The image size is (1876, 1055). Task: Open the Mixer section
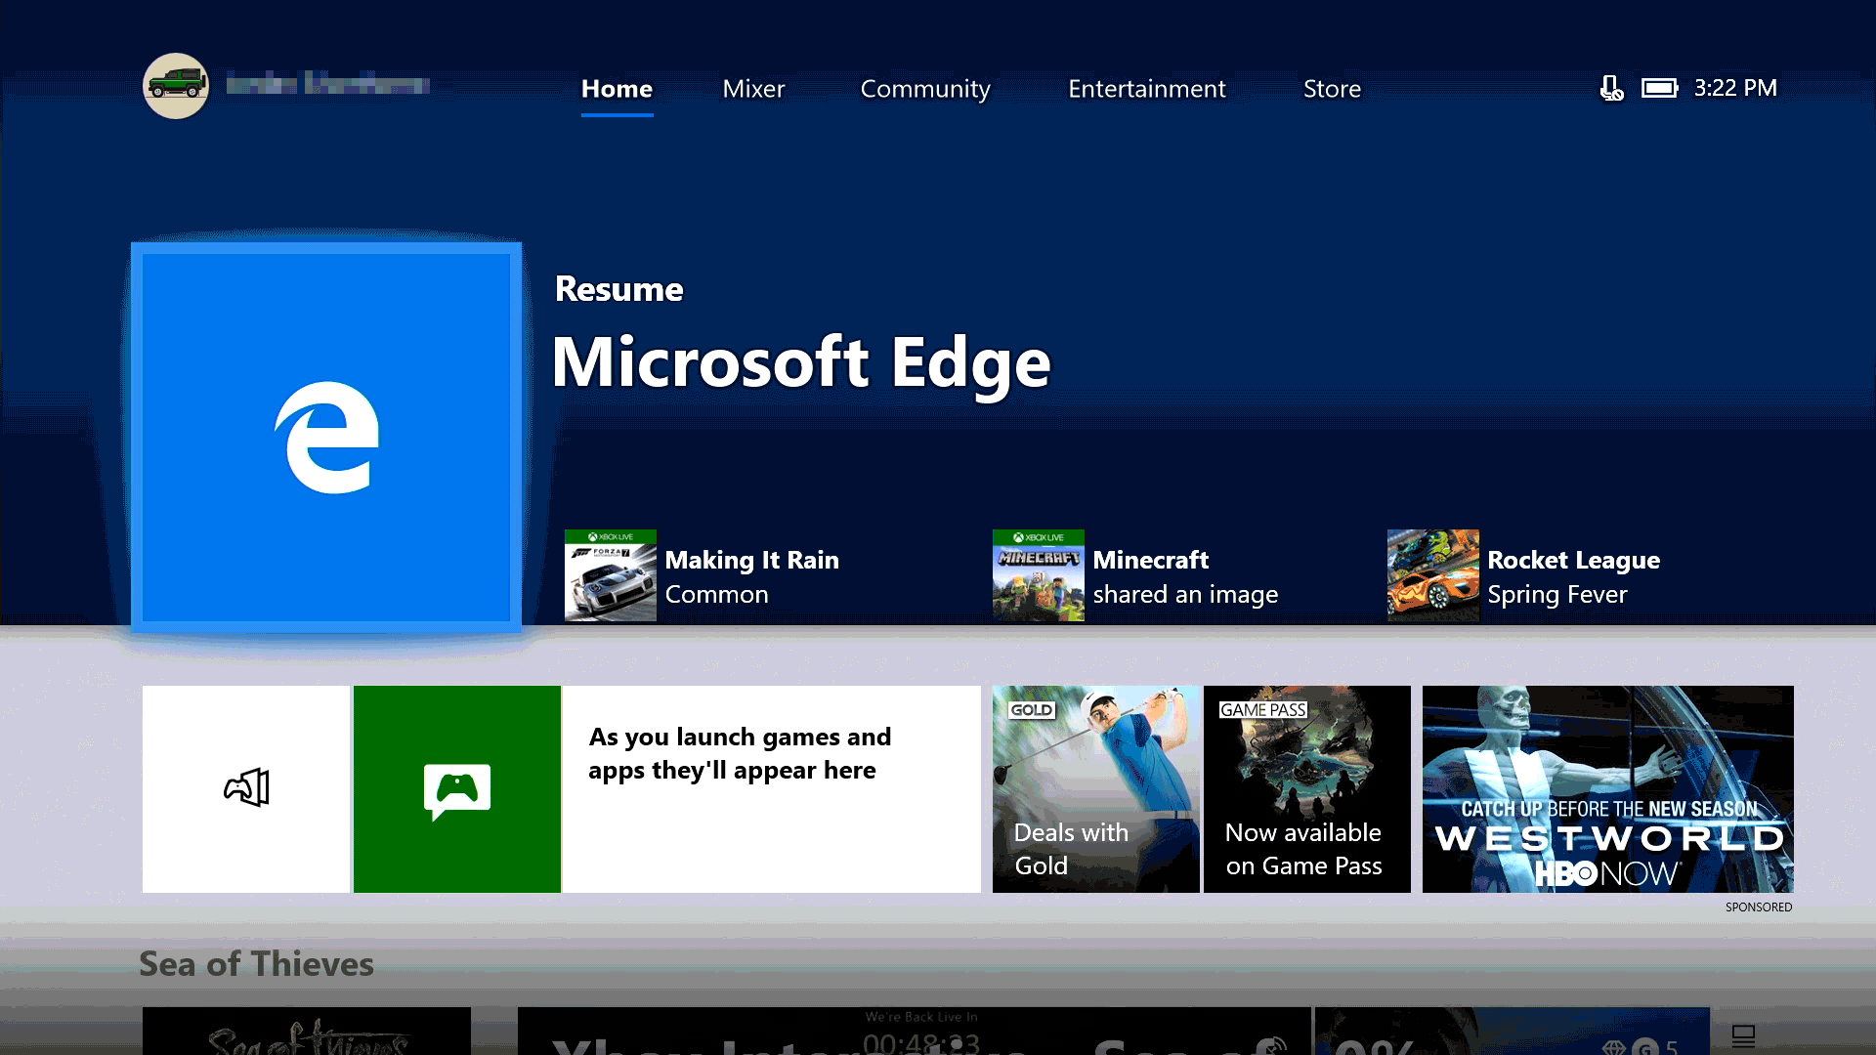click(x=753, y=89)
